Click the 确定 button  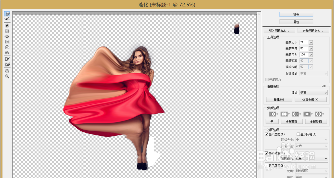tap(296, 14)
